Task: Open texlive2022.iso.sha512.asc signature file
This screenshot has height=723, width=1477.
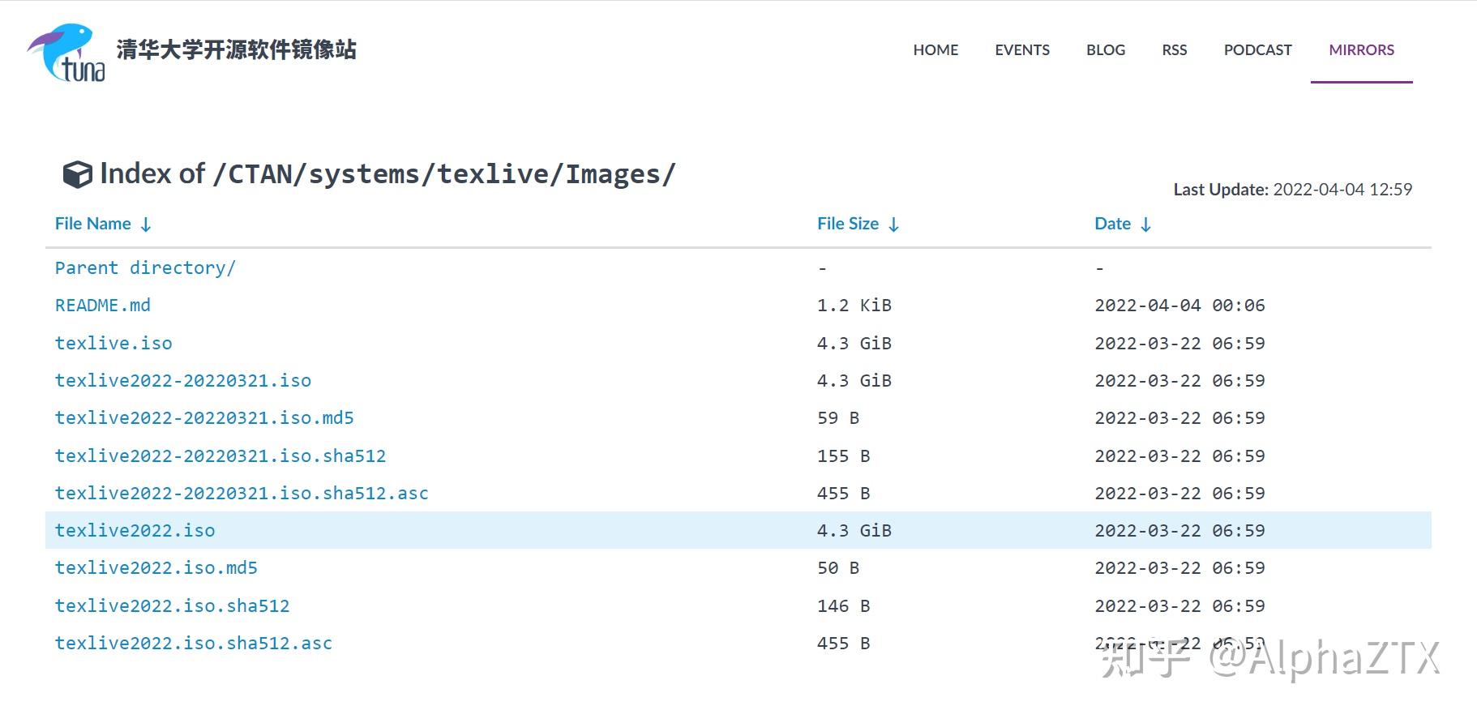Action: (194, 644)
